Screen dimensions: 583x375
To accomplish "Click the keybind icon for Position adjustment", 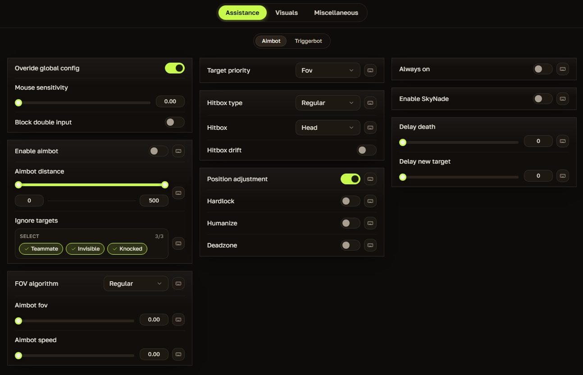I will point(370,179).
